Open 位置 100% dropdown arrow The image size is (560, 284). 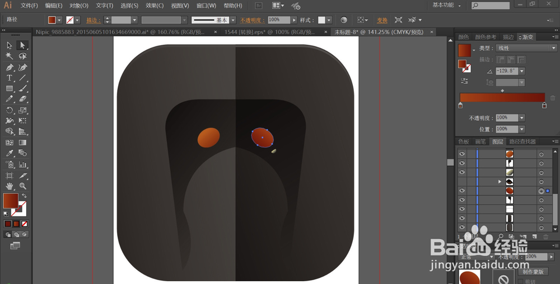click(x=522, y=129)
